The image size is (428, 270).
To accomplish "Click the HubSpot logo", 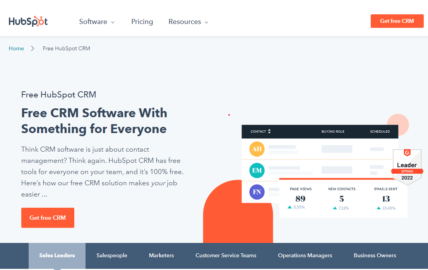I will coord(28,21).
